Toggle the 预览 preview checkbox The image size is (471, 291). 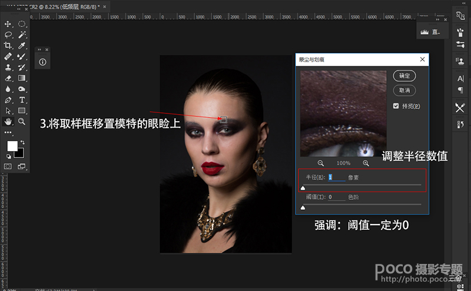396,106
